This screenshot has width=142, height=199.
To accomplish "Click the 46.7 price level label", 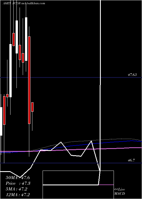I will 131,160.
